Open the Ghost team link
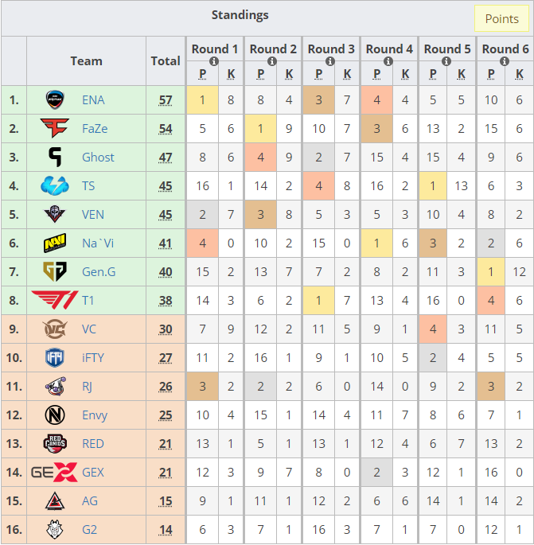This screenshot has height=545, width=534. pyautogui.click(x=98, y=158)
